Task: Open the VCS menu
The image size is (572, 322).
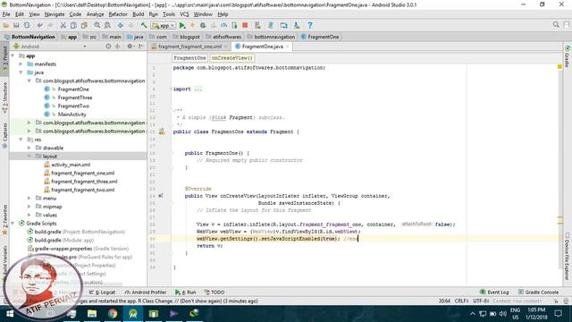Action: tap(184, 14)
